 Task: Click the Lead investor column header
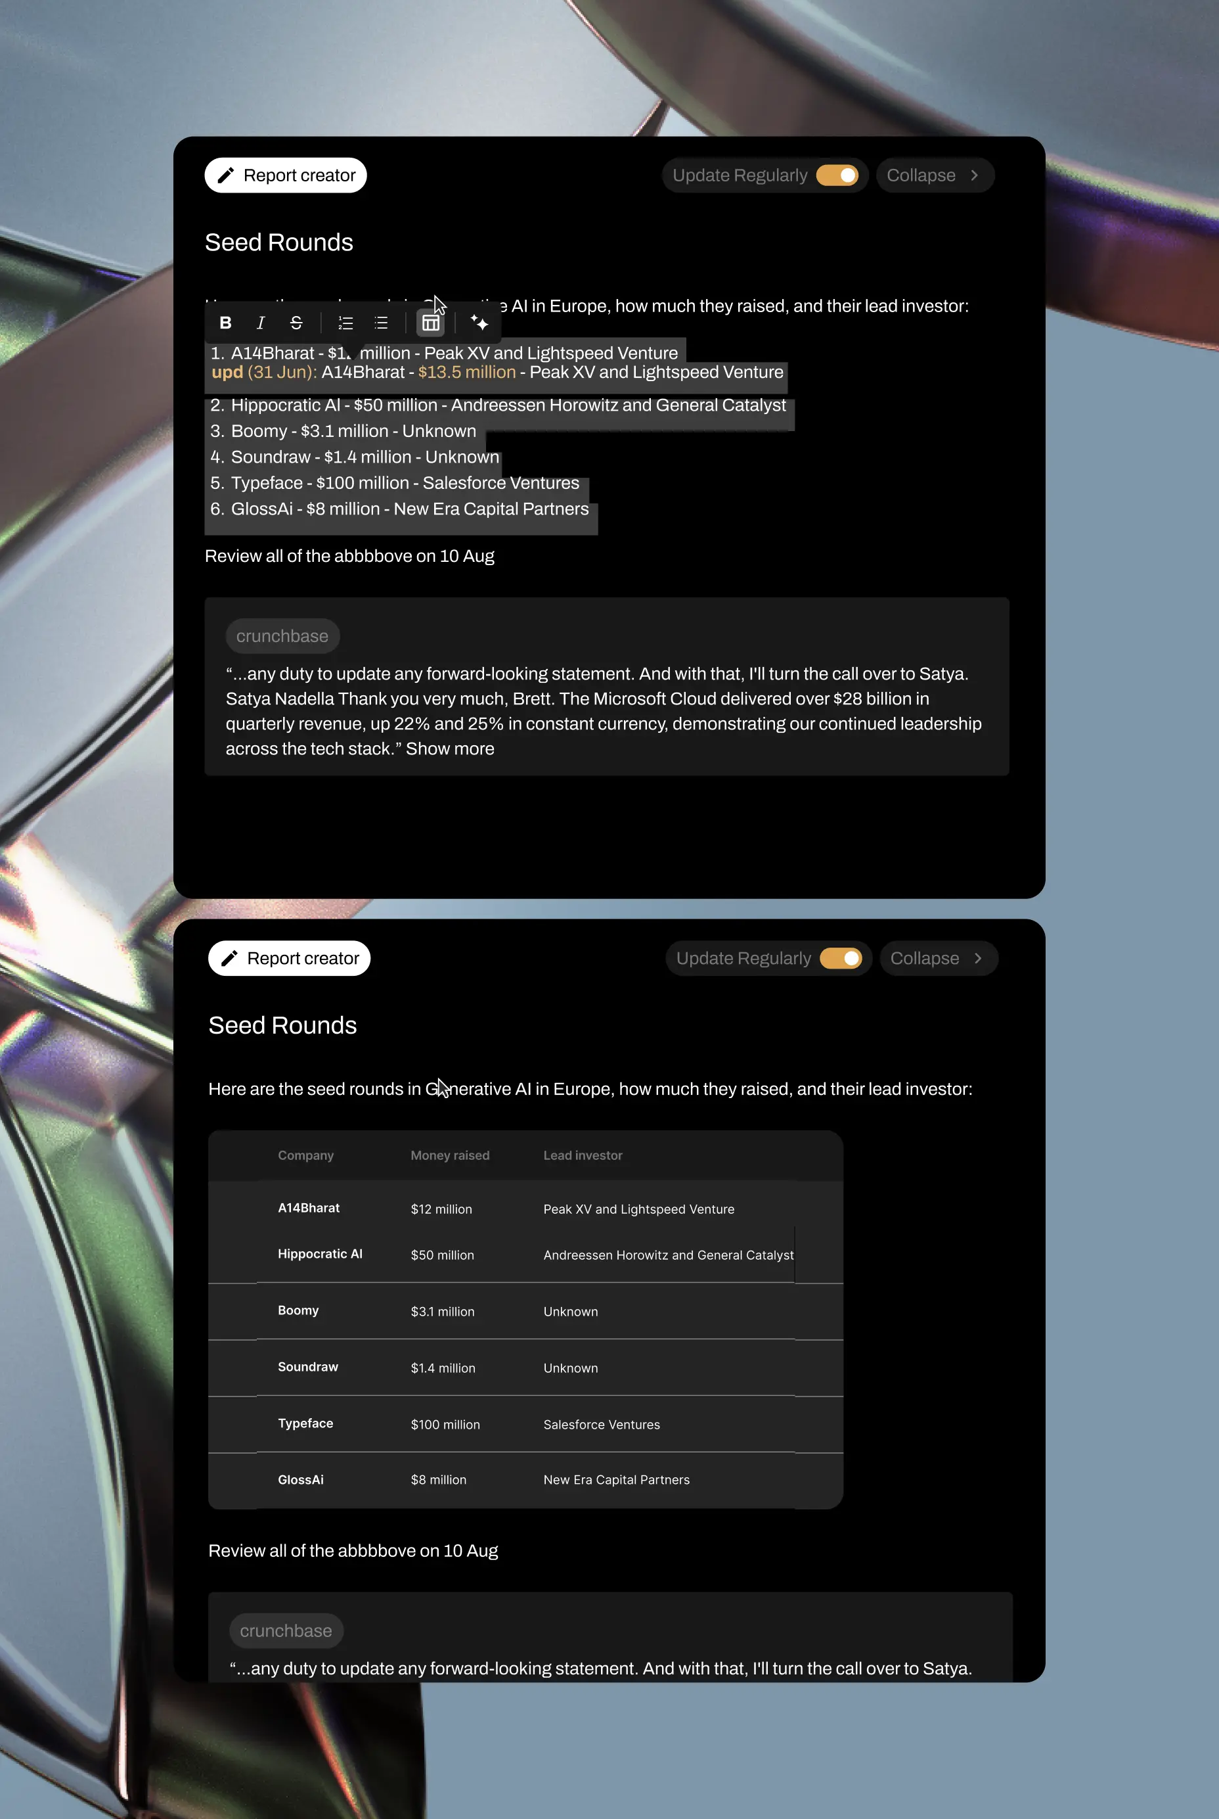click(583, 1155)
